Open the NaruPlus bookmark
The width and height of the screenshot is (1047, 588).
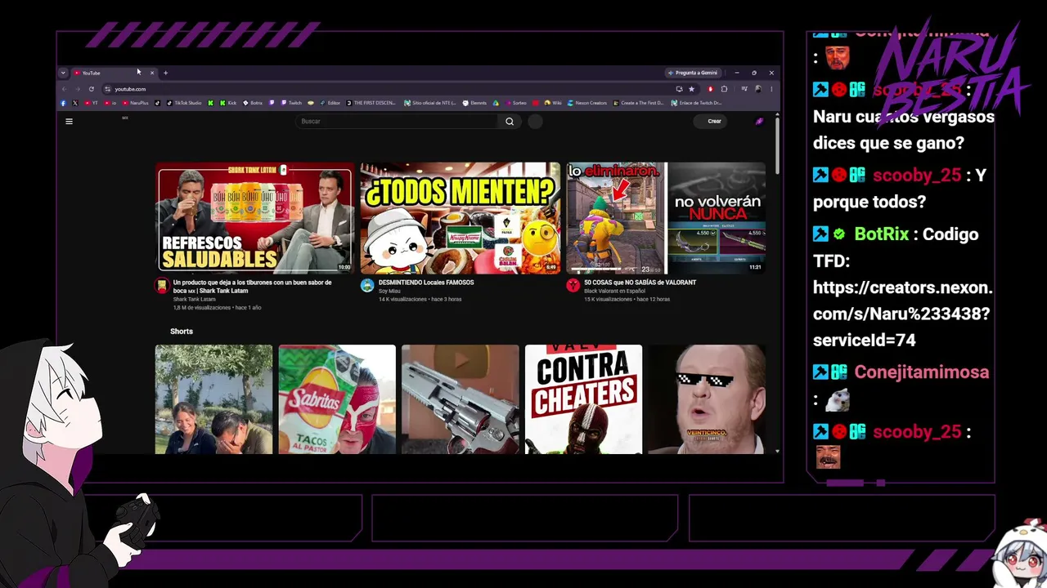click(x=136, y=103)
